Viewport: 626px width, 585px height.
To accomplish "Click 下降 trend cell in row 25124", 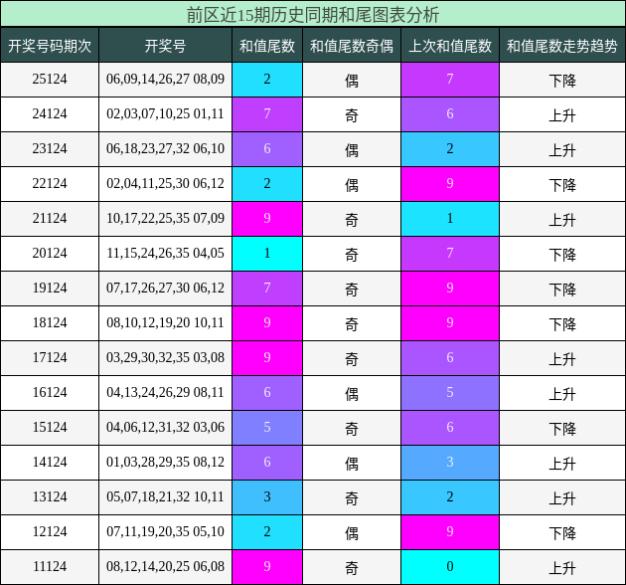I will coord(562,80).
